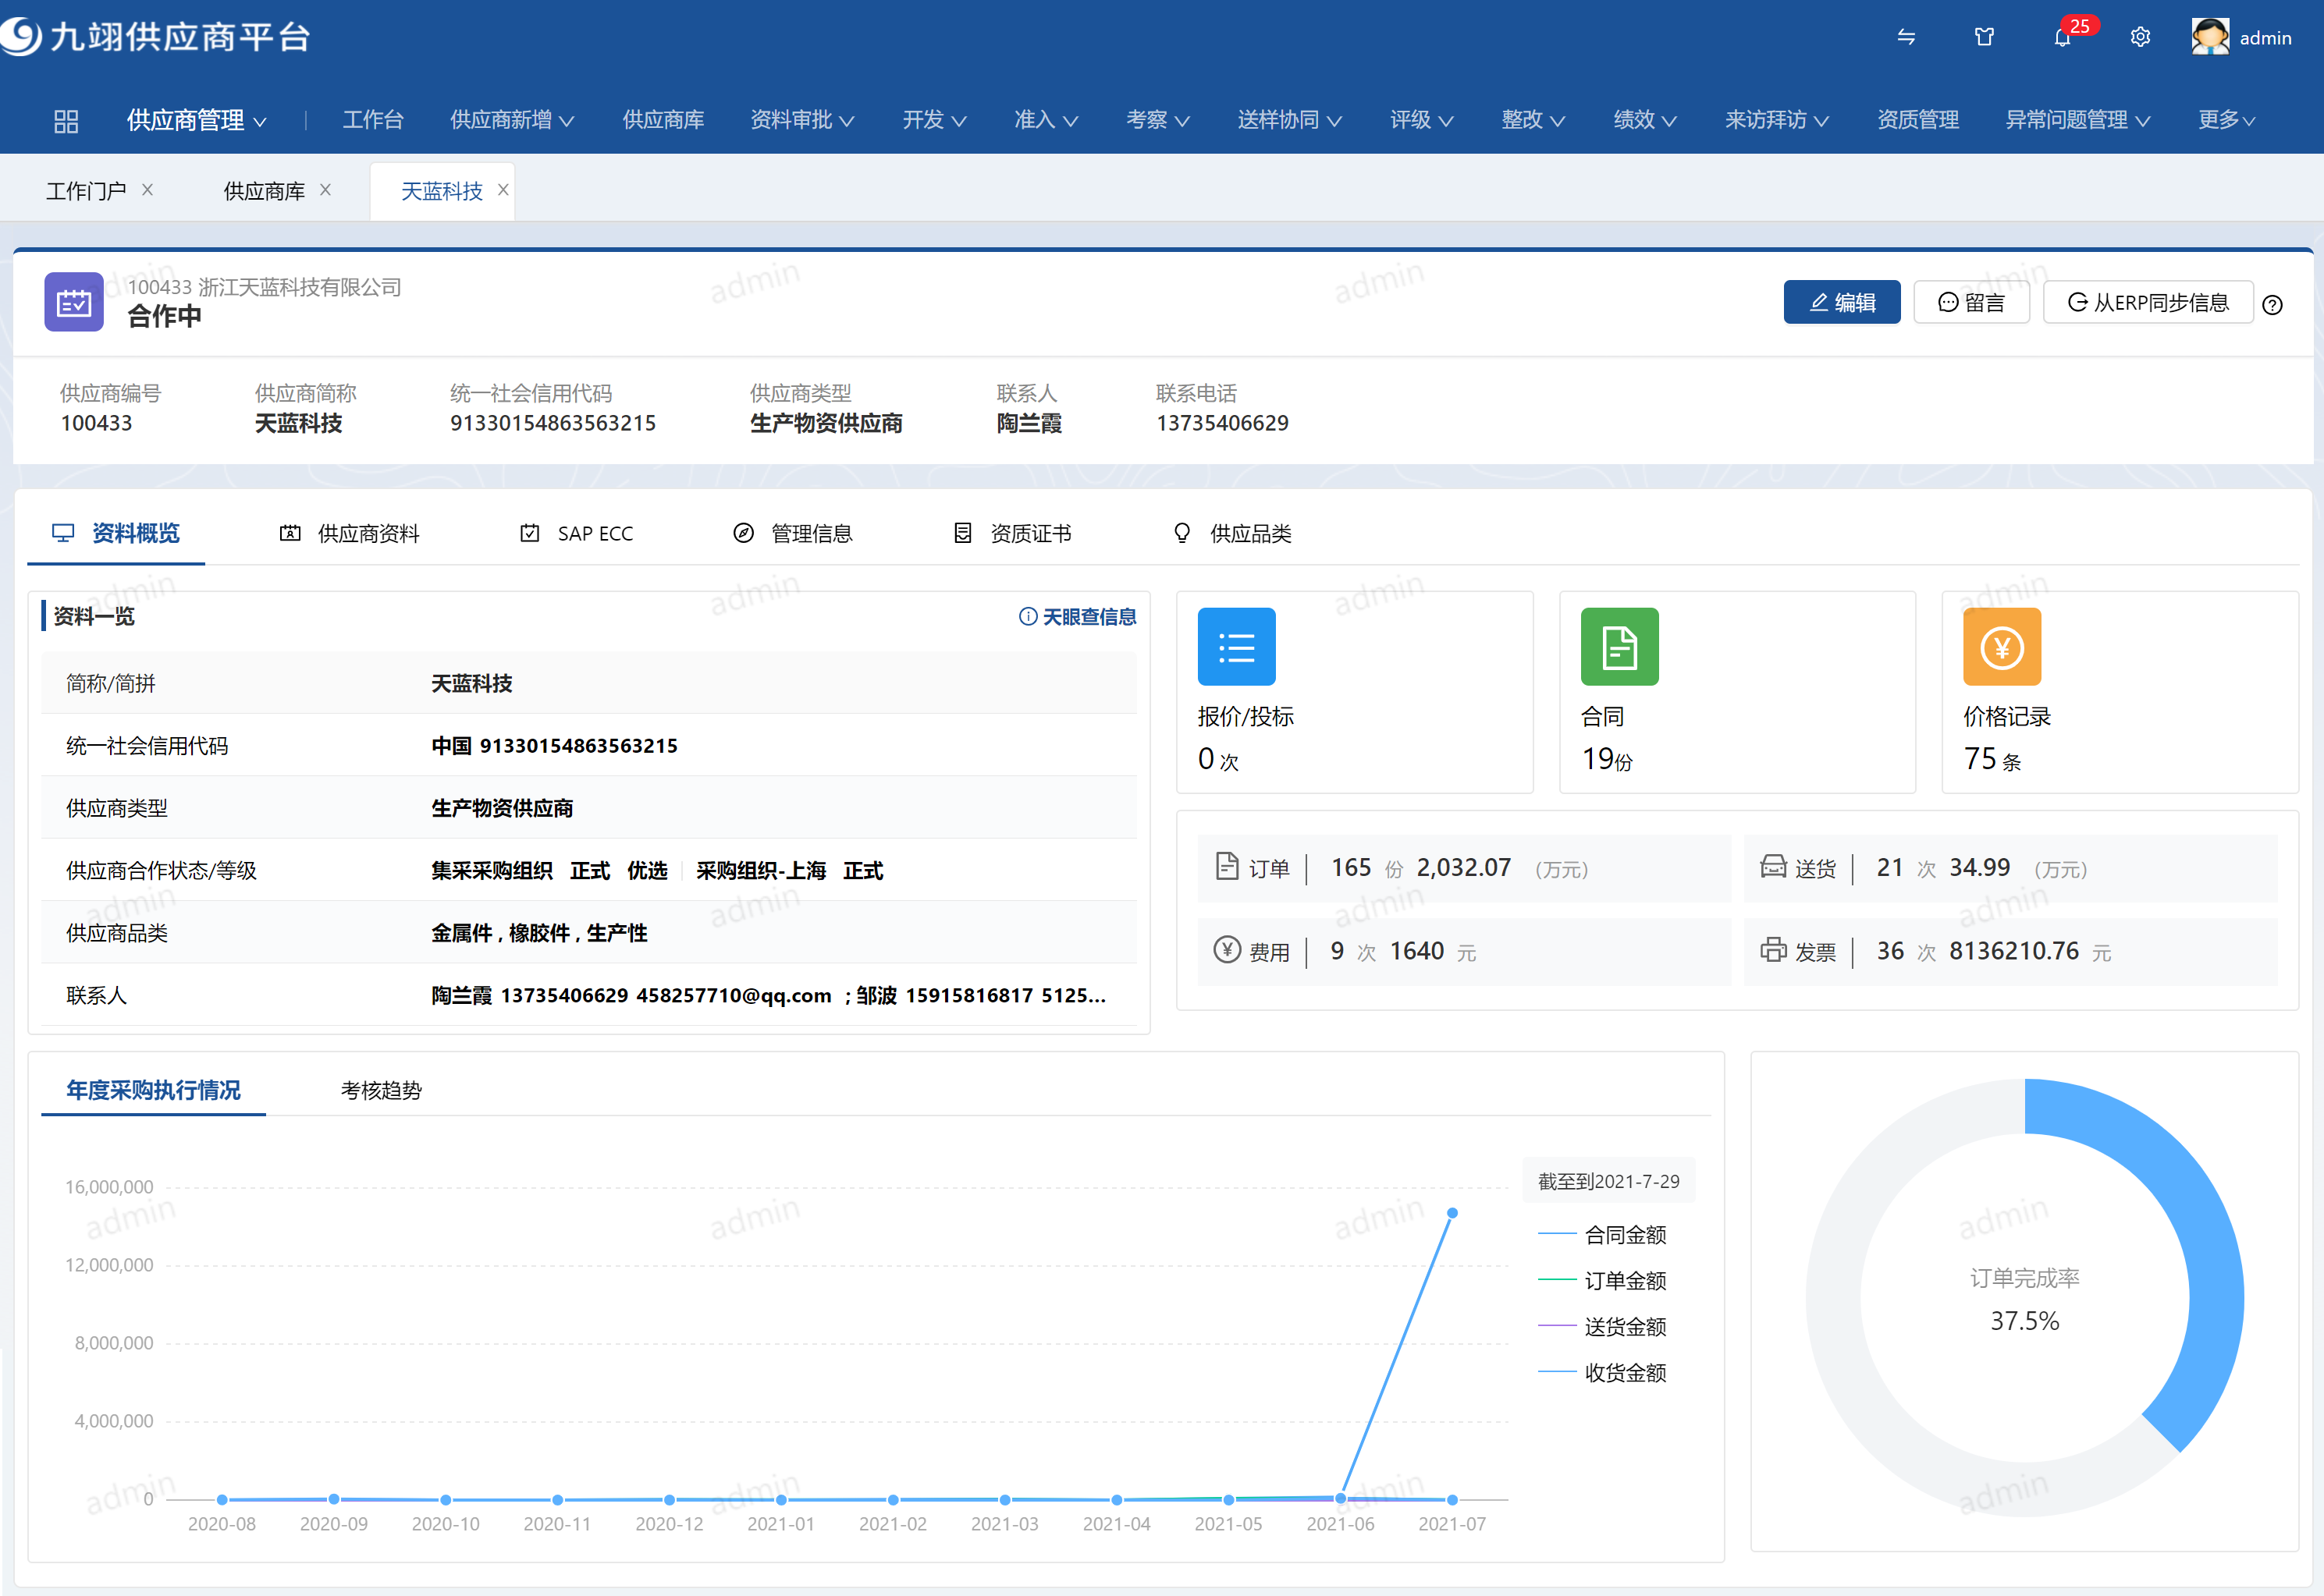Click the 编辑 button
2324x1596 pixels.
point(1842,302)
